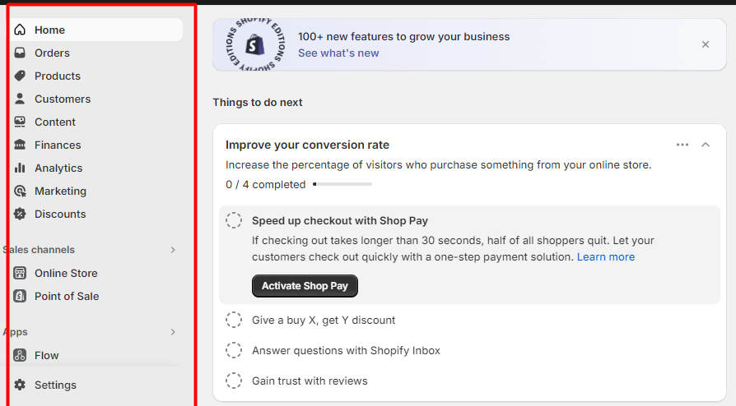Click the Apps section heading
The width and height of the screenshot is (736, 406).
click(x=15, y=332)
